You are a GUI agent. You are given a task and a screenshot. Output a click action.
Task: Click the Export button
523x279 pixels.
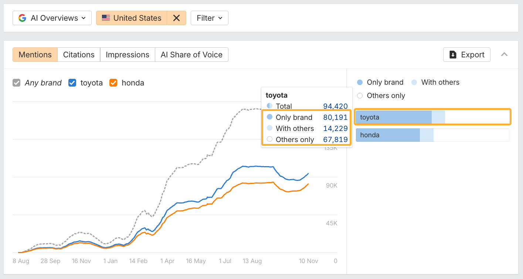coord(466,54)
